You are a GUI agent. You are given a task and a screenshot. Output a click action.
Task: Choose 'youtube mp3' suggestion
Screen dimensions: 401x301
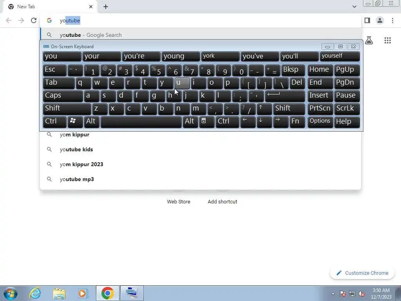coord(201,179)
